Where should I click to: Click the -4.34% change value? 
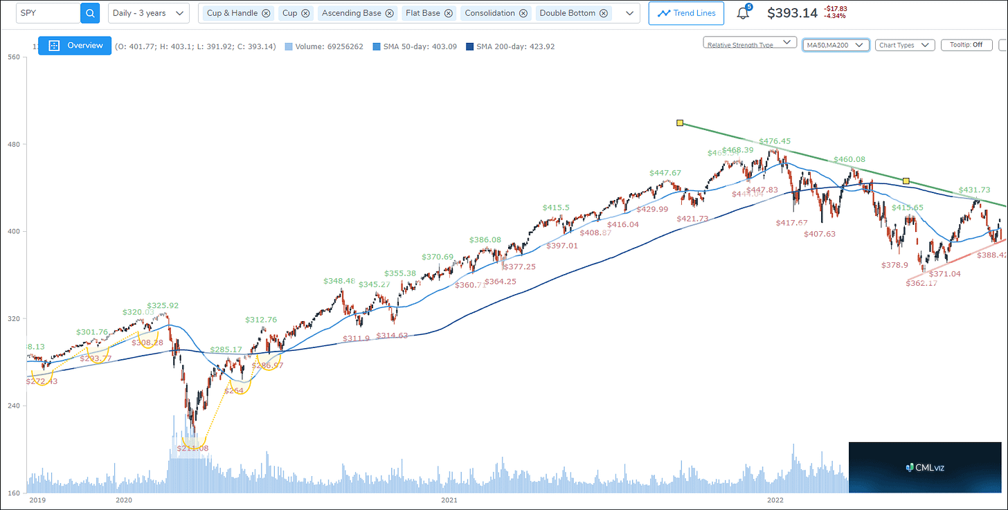pos(835,16)
